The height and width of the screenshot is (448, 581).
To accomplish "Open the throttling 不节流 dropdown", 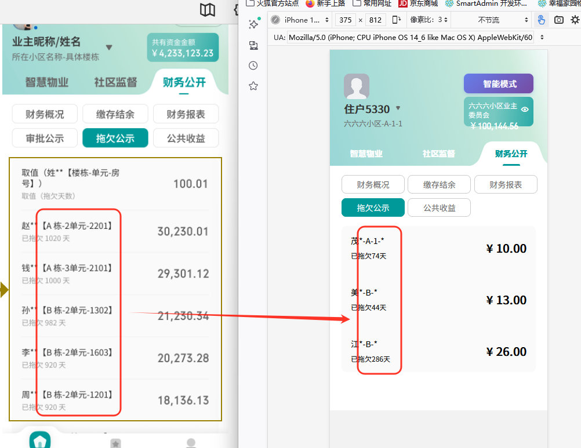I will [x=502, y=20].
